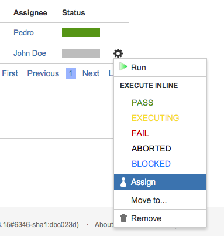Click John Doe's gray status bar
Screen dimensions: 224x236
click(x=81, y=53)
